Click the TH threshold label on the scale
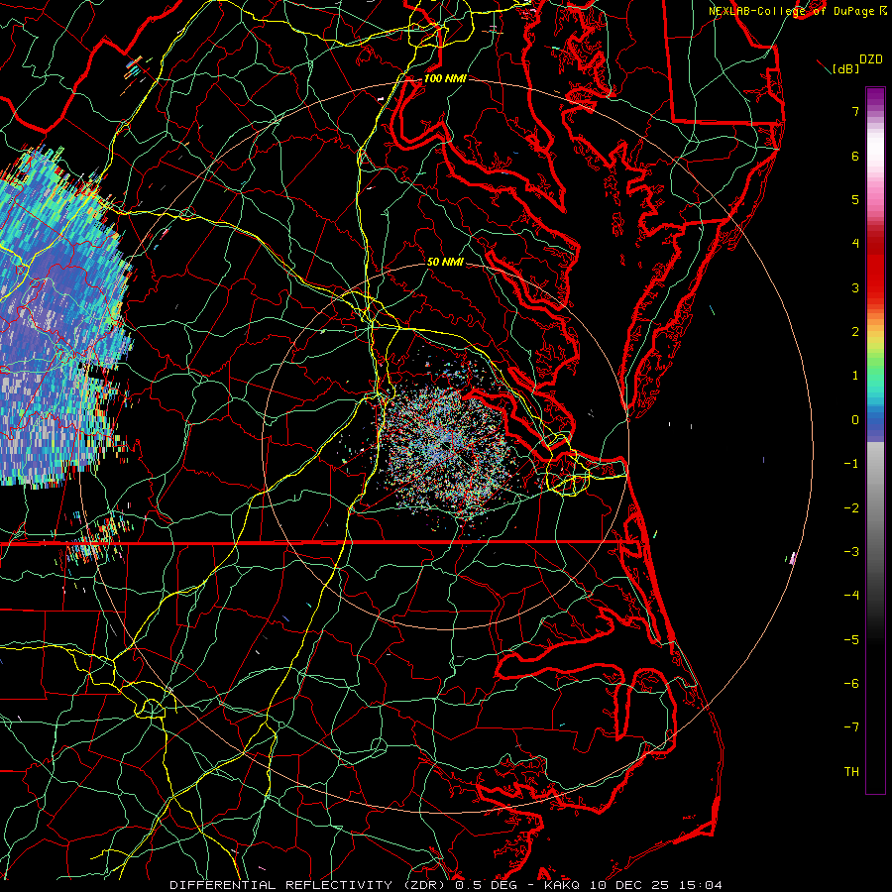Viewport: 892px width, 892px height. point(851,772)
